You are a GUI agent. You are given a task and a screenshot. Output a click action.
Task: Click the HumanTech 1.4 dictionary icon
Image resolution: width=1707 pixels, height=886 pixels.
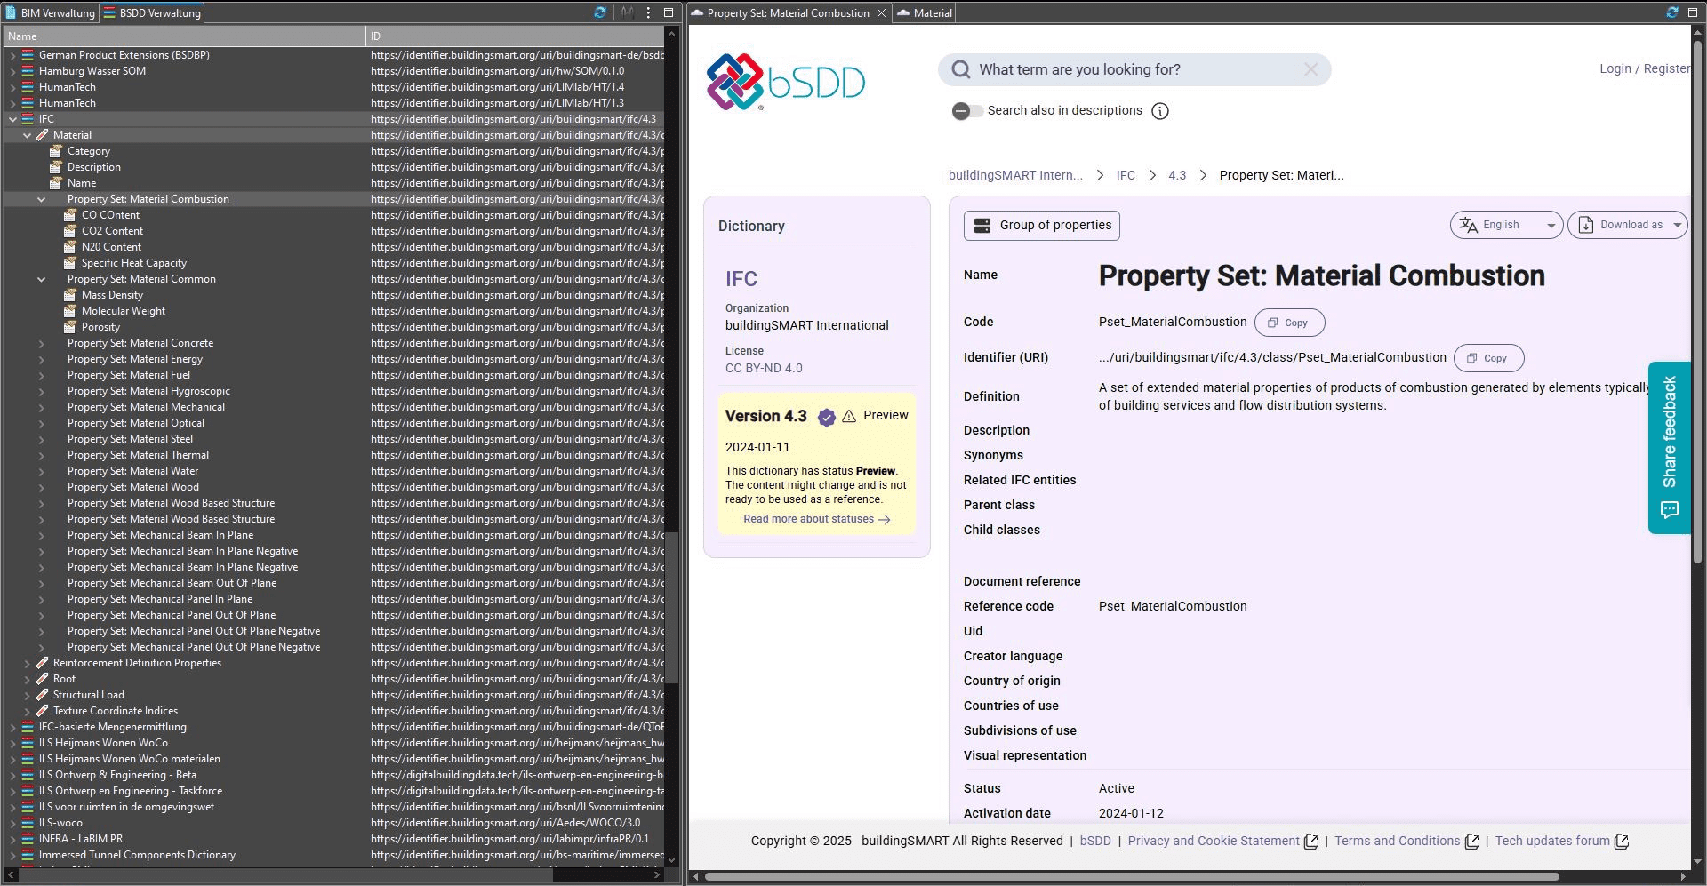[x=28, y=87]
